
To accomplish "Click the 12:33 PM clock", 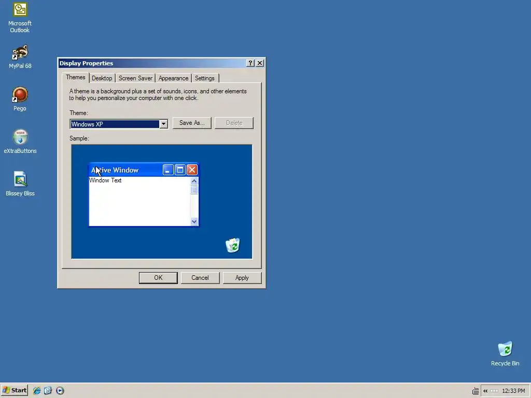I will click(513, 391).
